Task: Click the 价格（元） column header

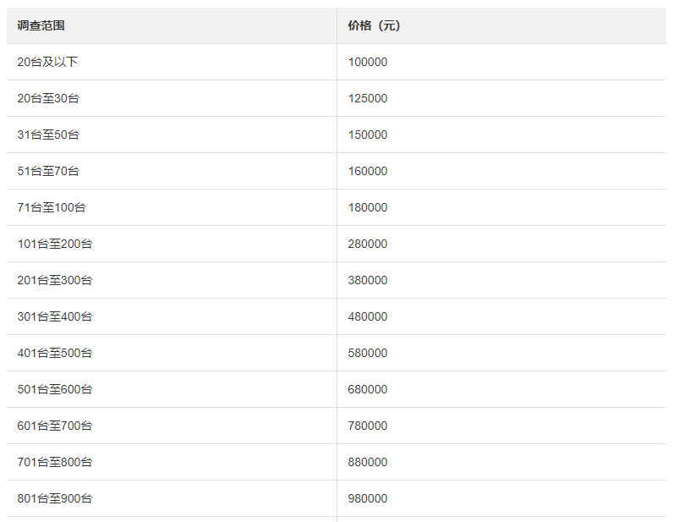Action: click(x=374, y=25)
